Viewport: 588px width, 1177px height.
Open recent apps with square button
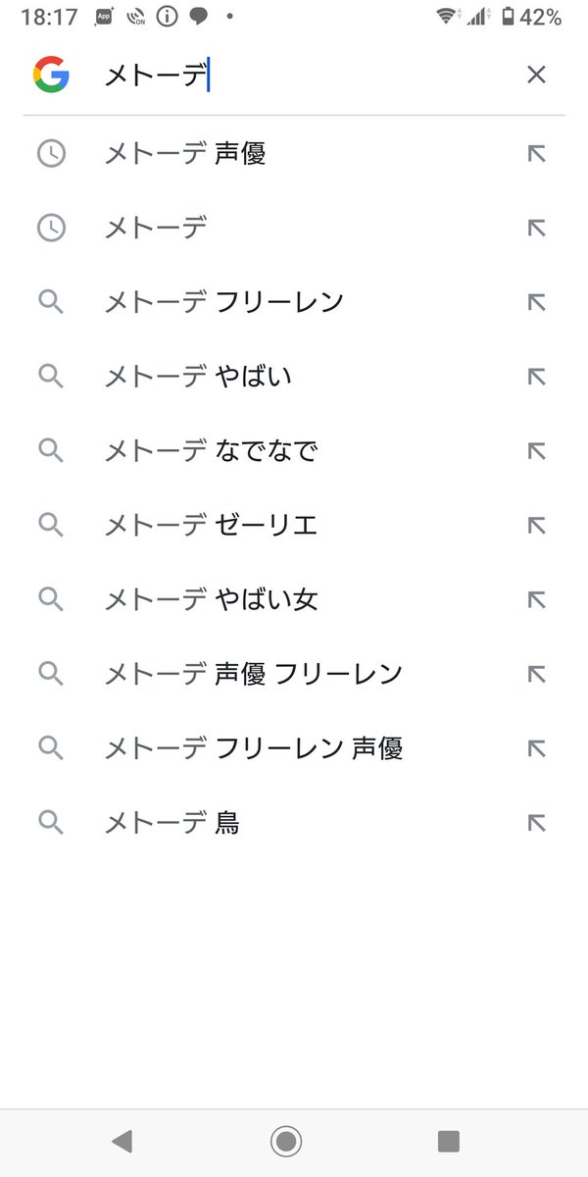449,1141
